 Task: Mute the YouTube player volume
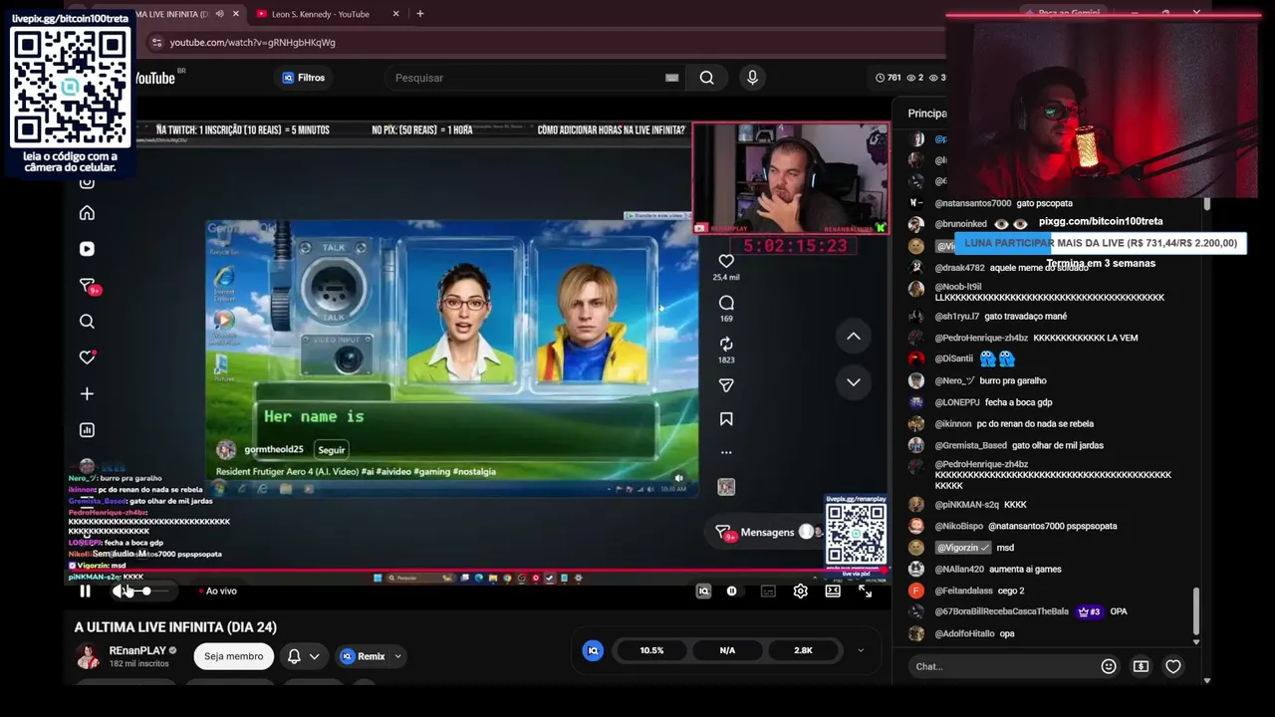pos(120,592)
